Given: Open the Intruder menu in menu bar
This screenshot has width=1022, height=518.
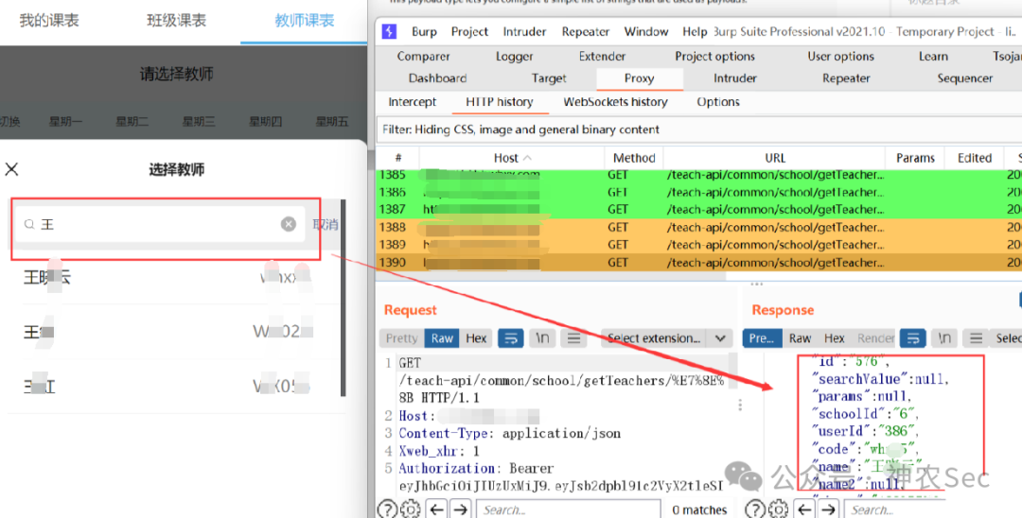Looking at the screenshot, I should click(x=524, y=31).
